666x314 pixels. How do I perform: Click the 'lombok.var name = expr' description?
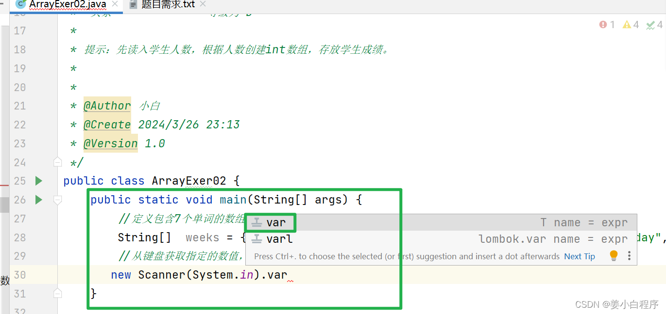(x=553, y=239)
